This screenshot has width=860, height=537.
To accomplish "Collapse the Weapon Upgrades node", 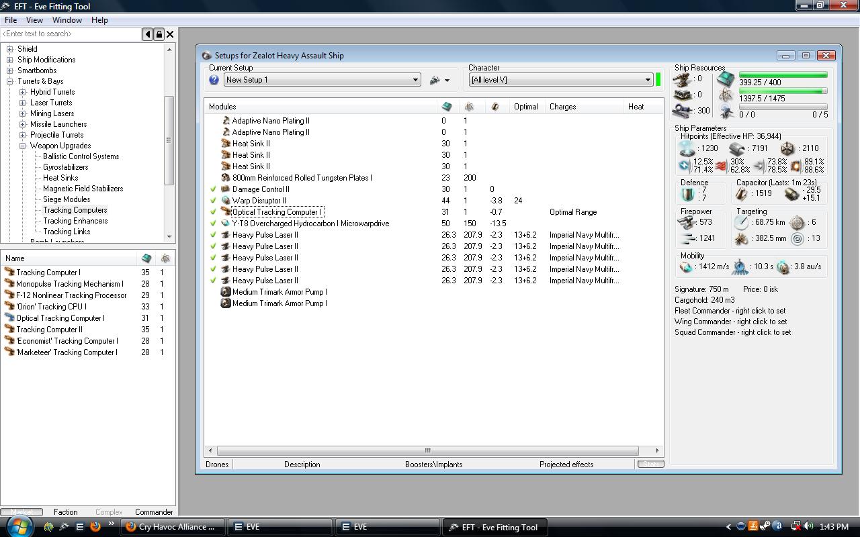I will point(23,146).
